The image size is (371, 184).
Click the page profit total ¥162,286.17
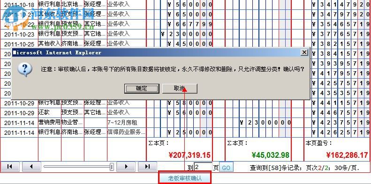(348, 155)
